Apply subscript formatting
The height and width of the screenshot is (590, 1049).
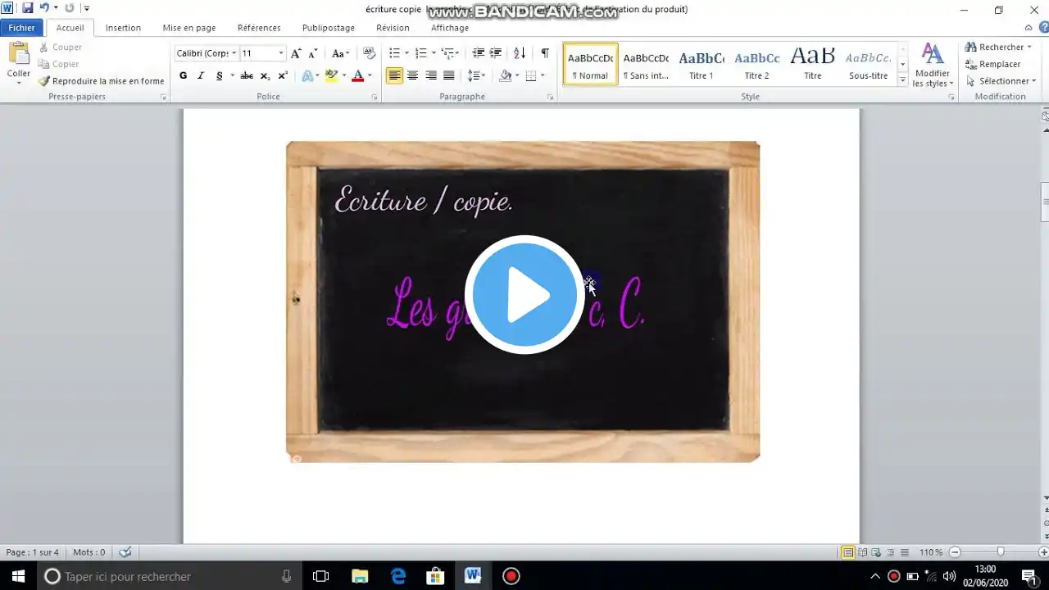click(265, 76)
